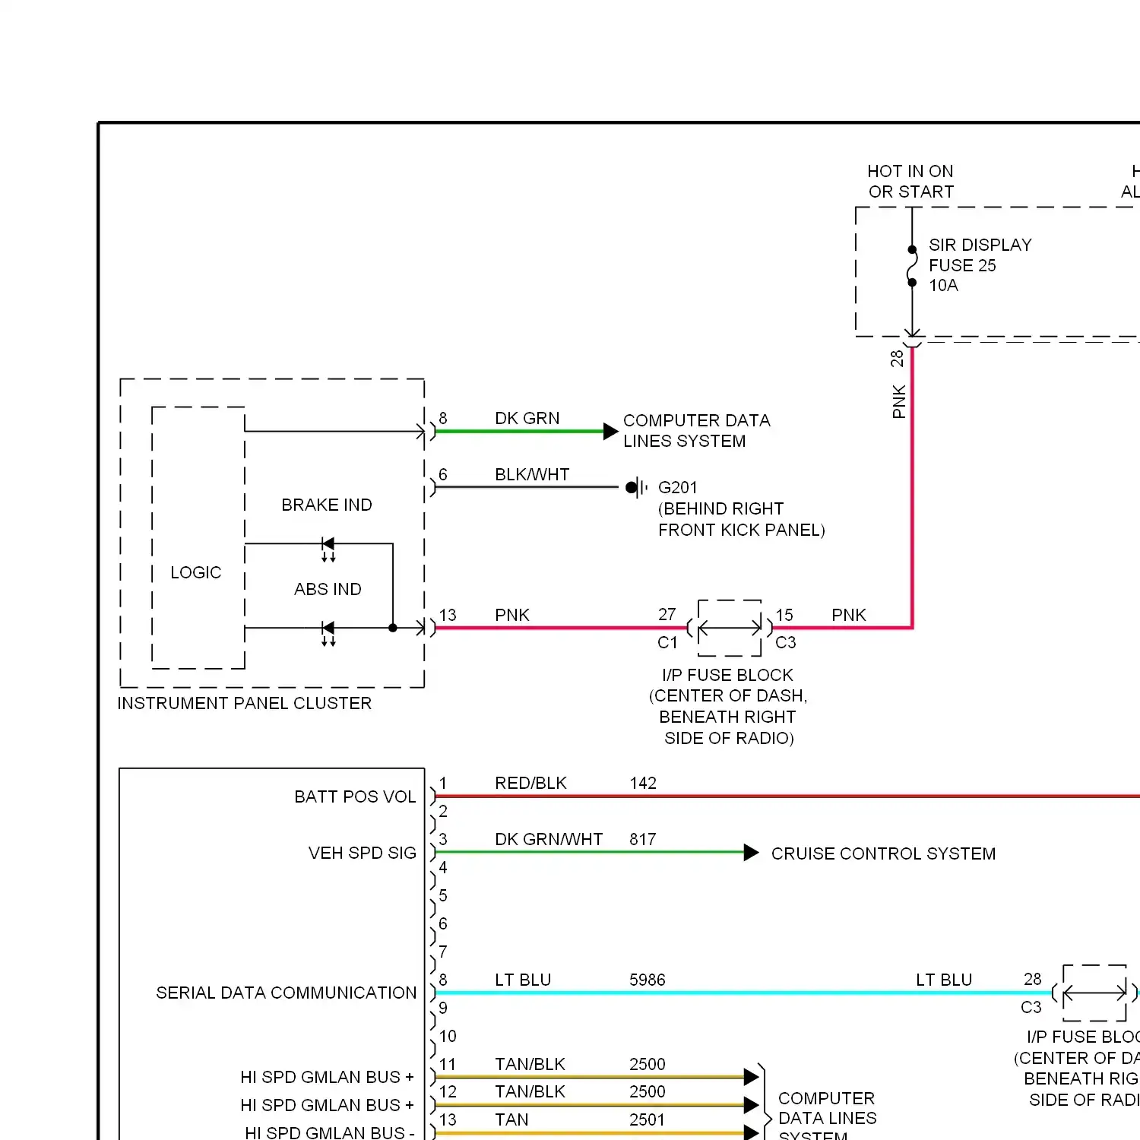The width and height of the screenshot is (1140, 1140).
Task: Select the "CRUISE CONTROL SYSTEM" text
Action: click(883, 854)
